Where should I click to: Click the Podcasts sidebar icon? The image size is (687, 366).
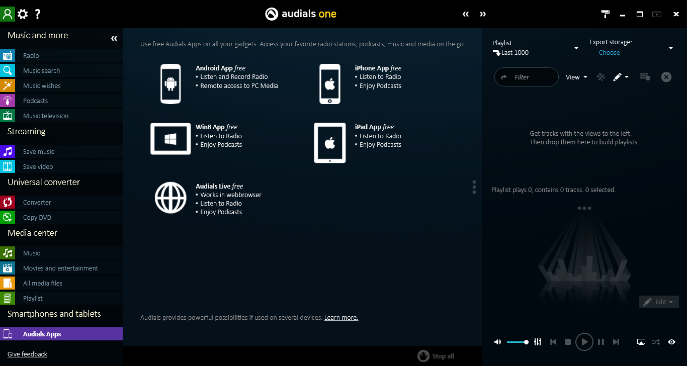[8, 101]
